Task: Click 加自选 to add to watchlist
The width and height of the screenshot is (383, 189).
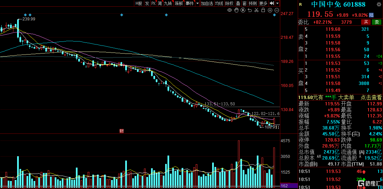Action: [x=207, y=3]
